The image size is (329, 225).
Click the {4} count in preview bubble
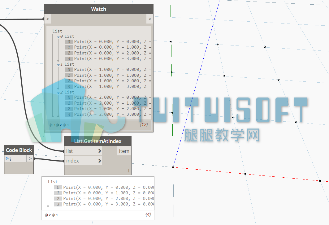click(148, 214)
